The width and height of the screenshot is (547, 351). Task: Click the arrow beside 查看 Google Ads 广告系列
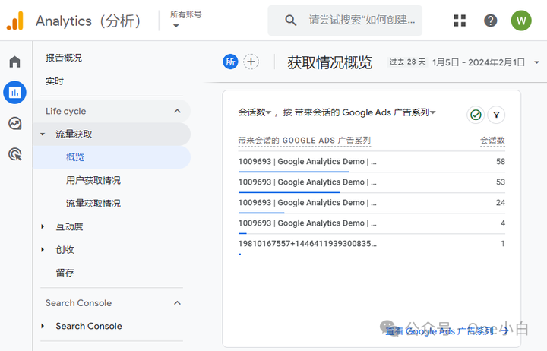[x=504, y=330]
